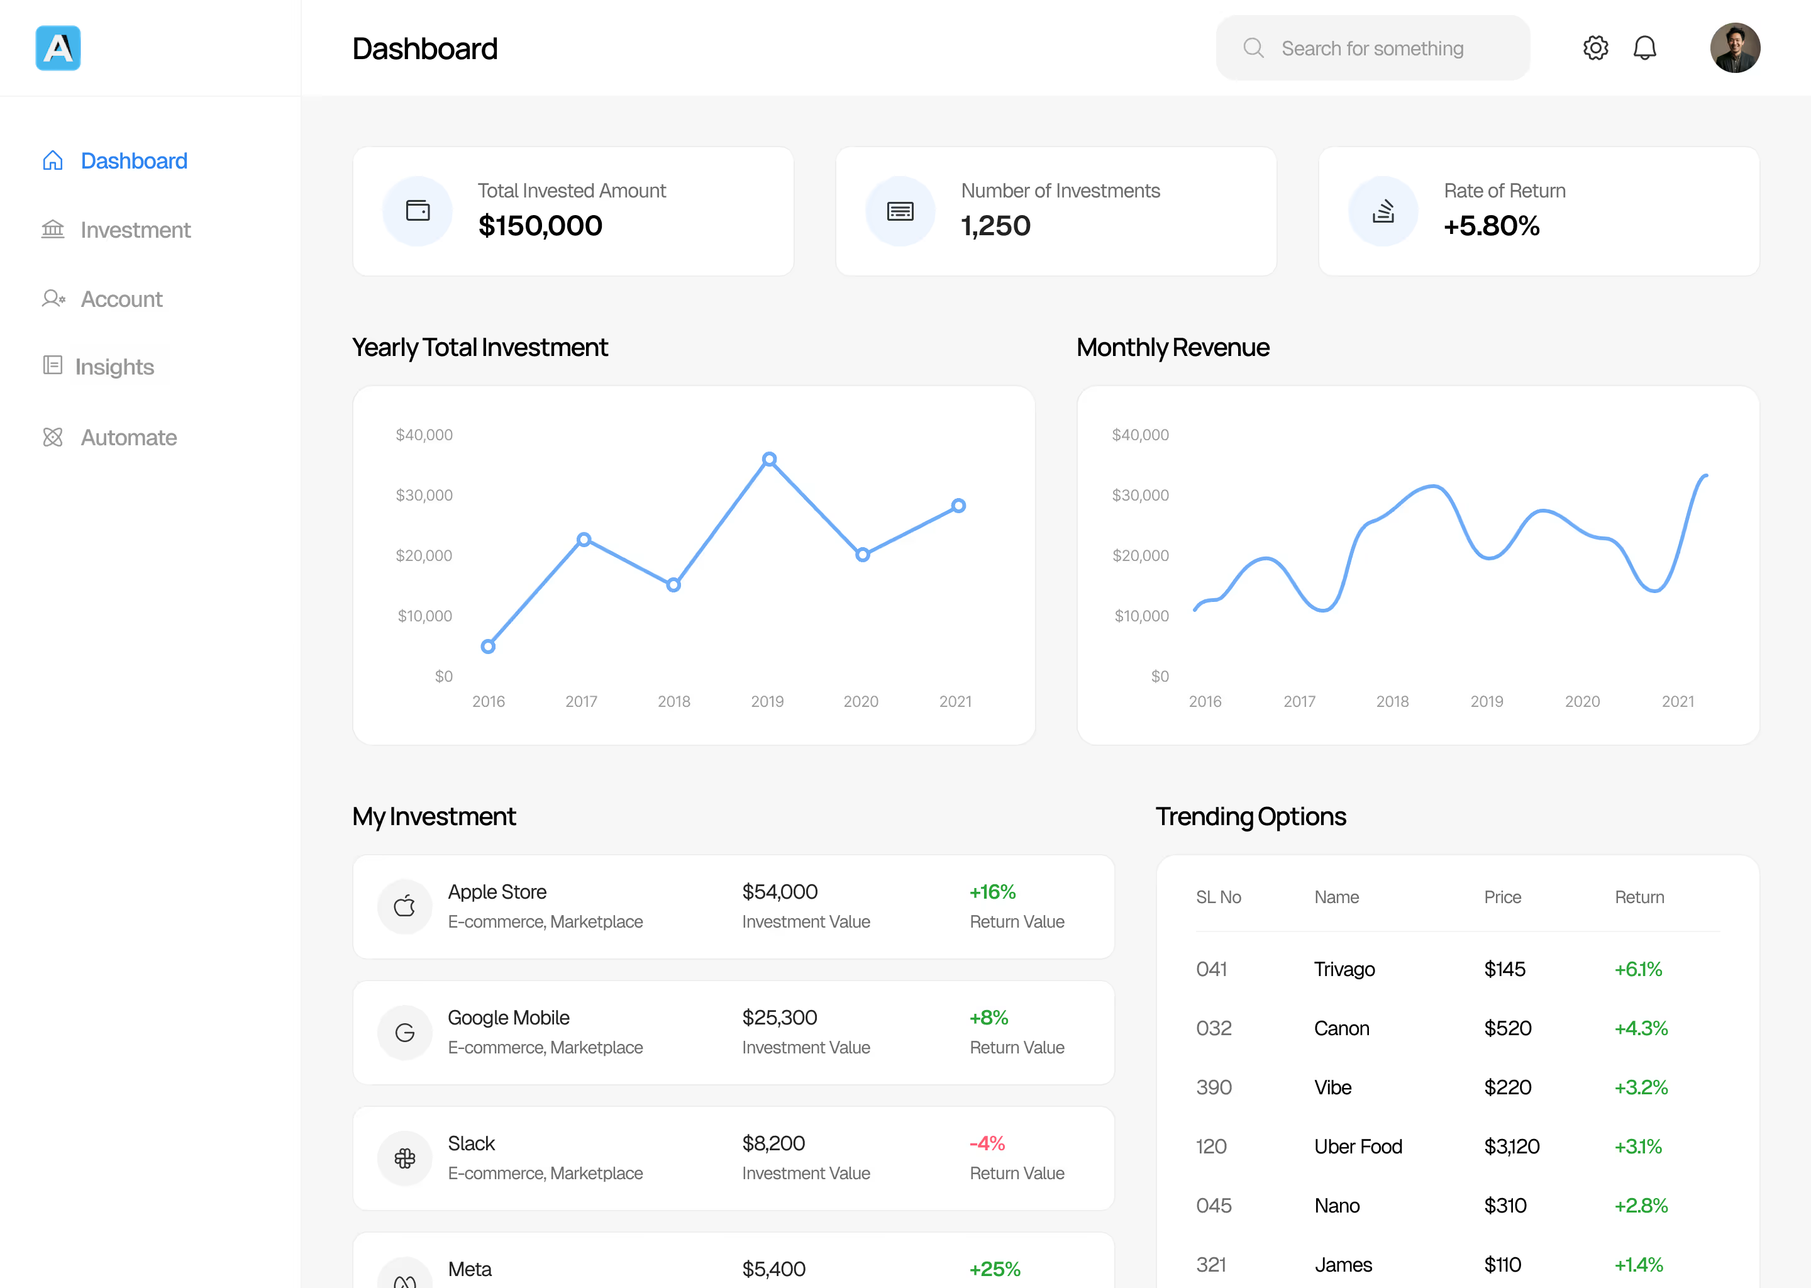Open the Account section
1811x1288 pixels.
tap(121, 299)
